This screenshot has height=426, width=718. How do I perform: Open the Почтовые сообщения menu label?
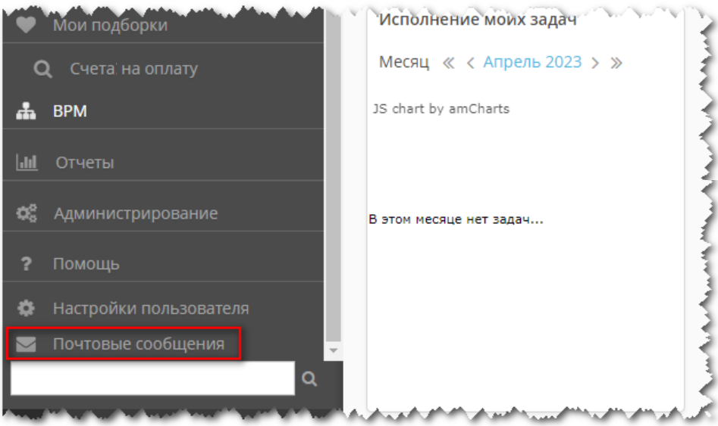139,344
